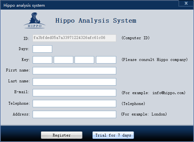Start the Trial for 7 days
The height and width of the screenshot is (142, 194).
coord(113,135)
